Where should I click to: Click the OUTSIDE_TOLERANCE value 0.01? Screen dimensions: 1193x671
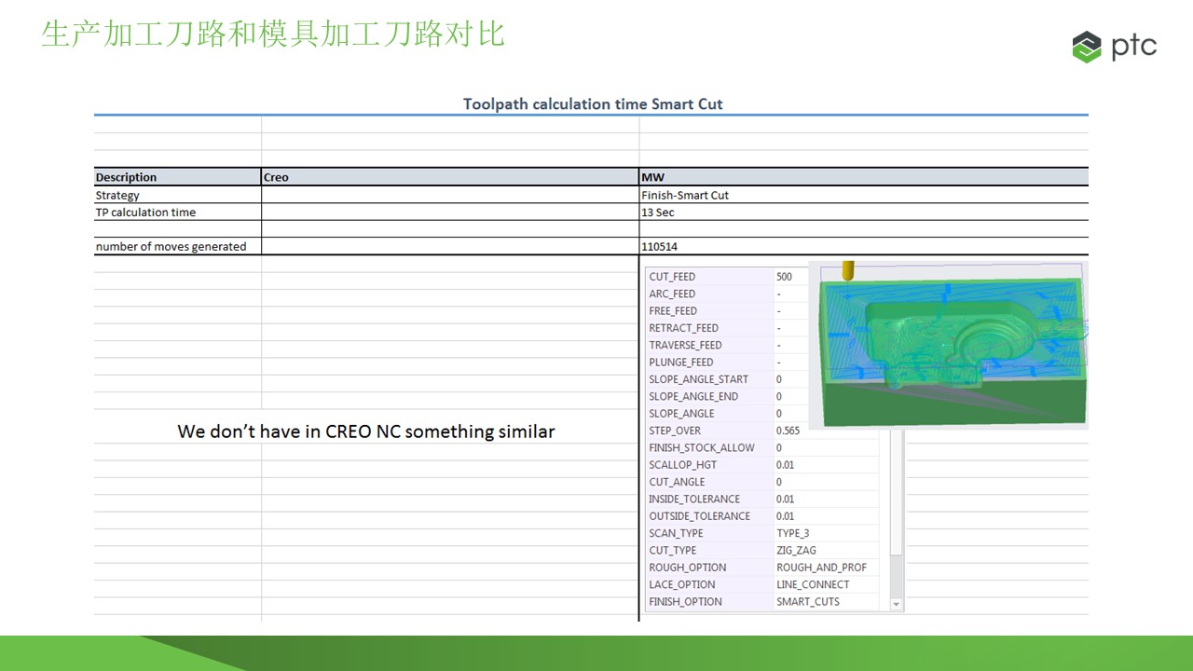[x=786, y=515]
